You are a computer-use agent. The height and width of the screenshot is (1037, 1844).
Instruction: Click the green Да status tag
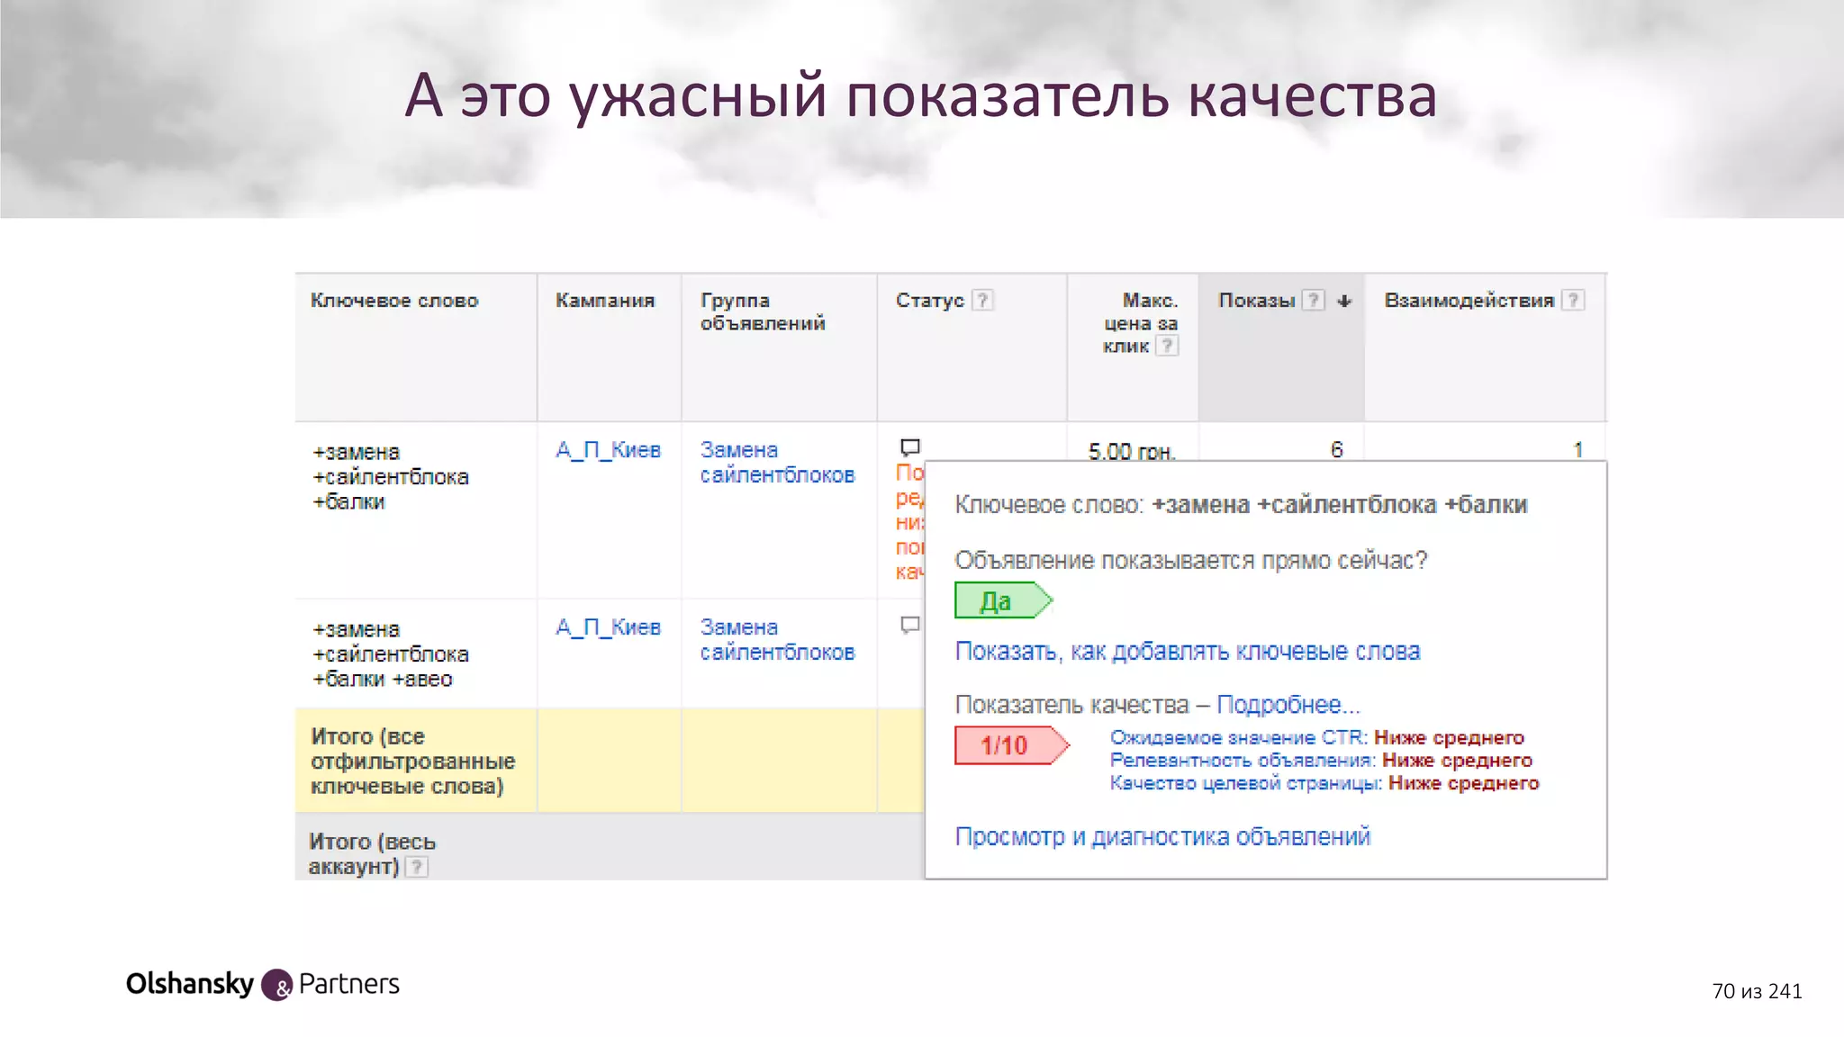(1003, 600)
